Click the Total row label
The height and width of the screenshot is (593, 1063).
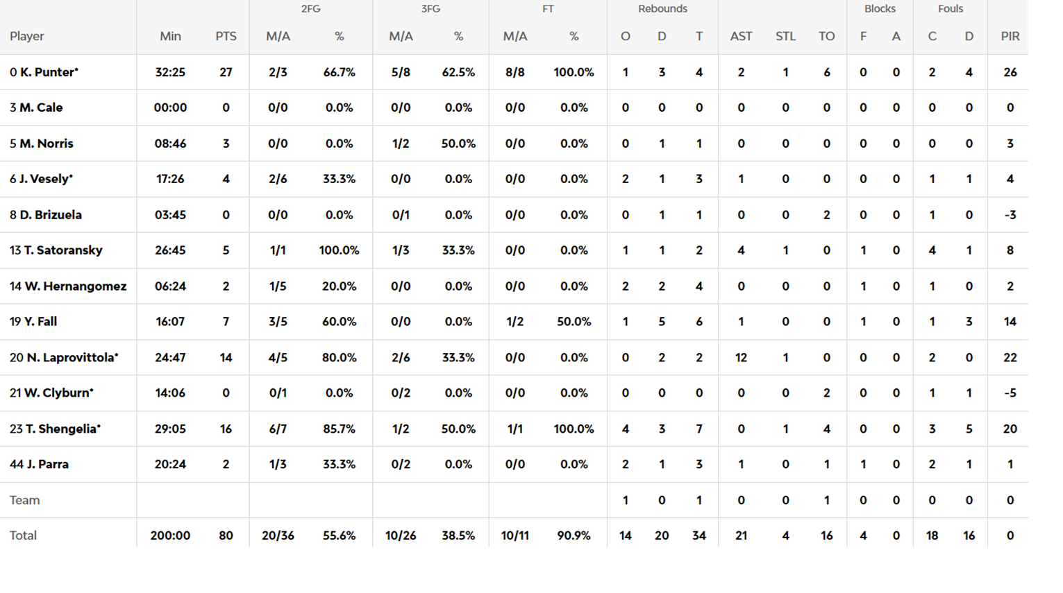click(23, 535)
